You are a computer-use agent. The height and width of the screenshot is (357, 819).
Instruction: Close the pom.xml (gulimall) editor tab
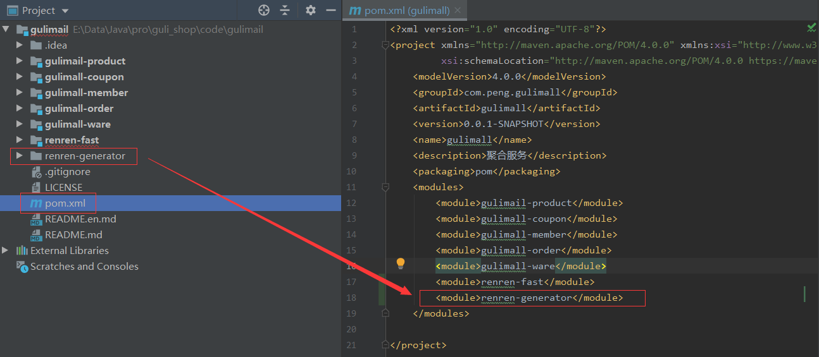point(458,10)
